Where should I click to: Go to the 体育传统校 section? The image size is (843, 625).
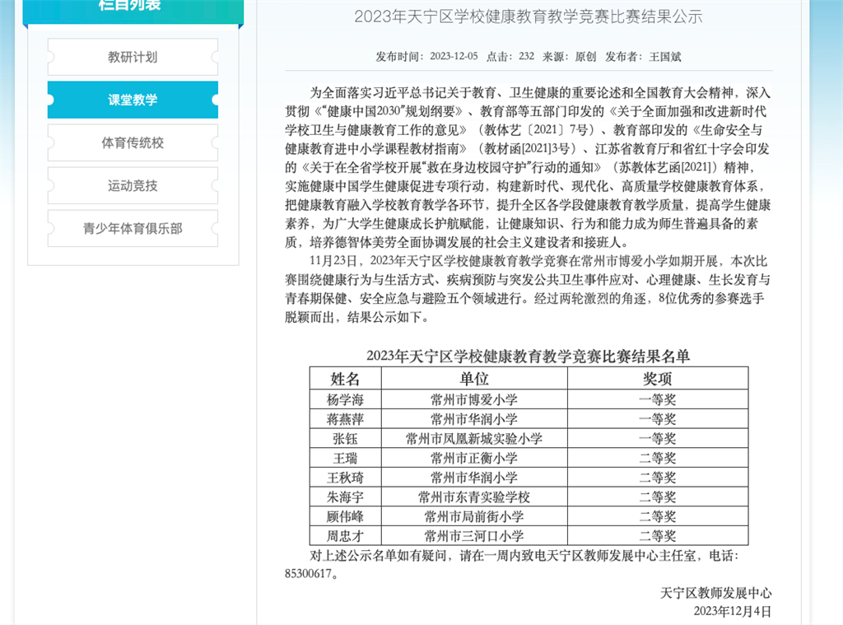click(133, 142)
